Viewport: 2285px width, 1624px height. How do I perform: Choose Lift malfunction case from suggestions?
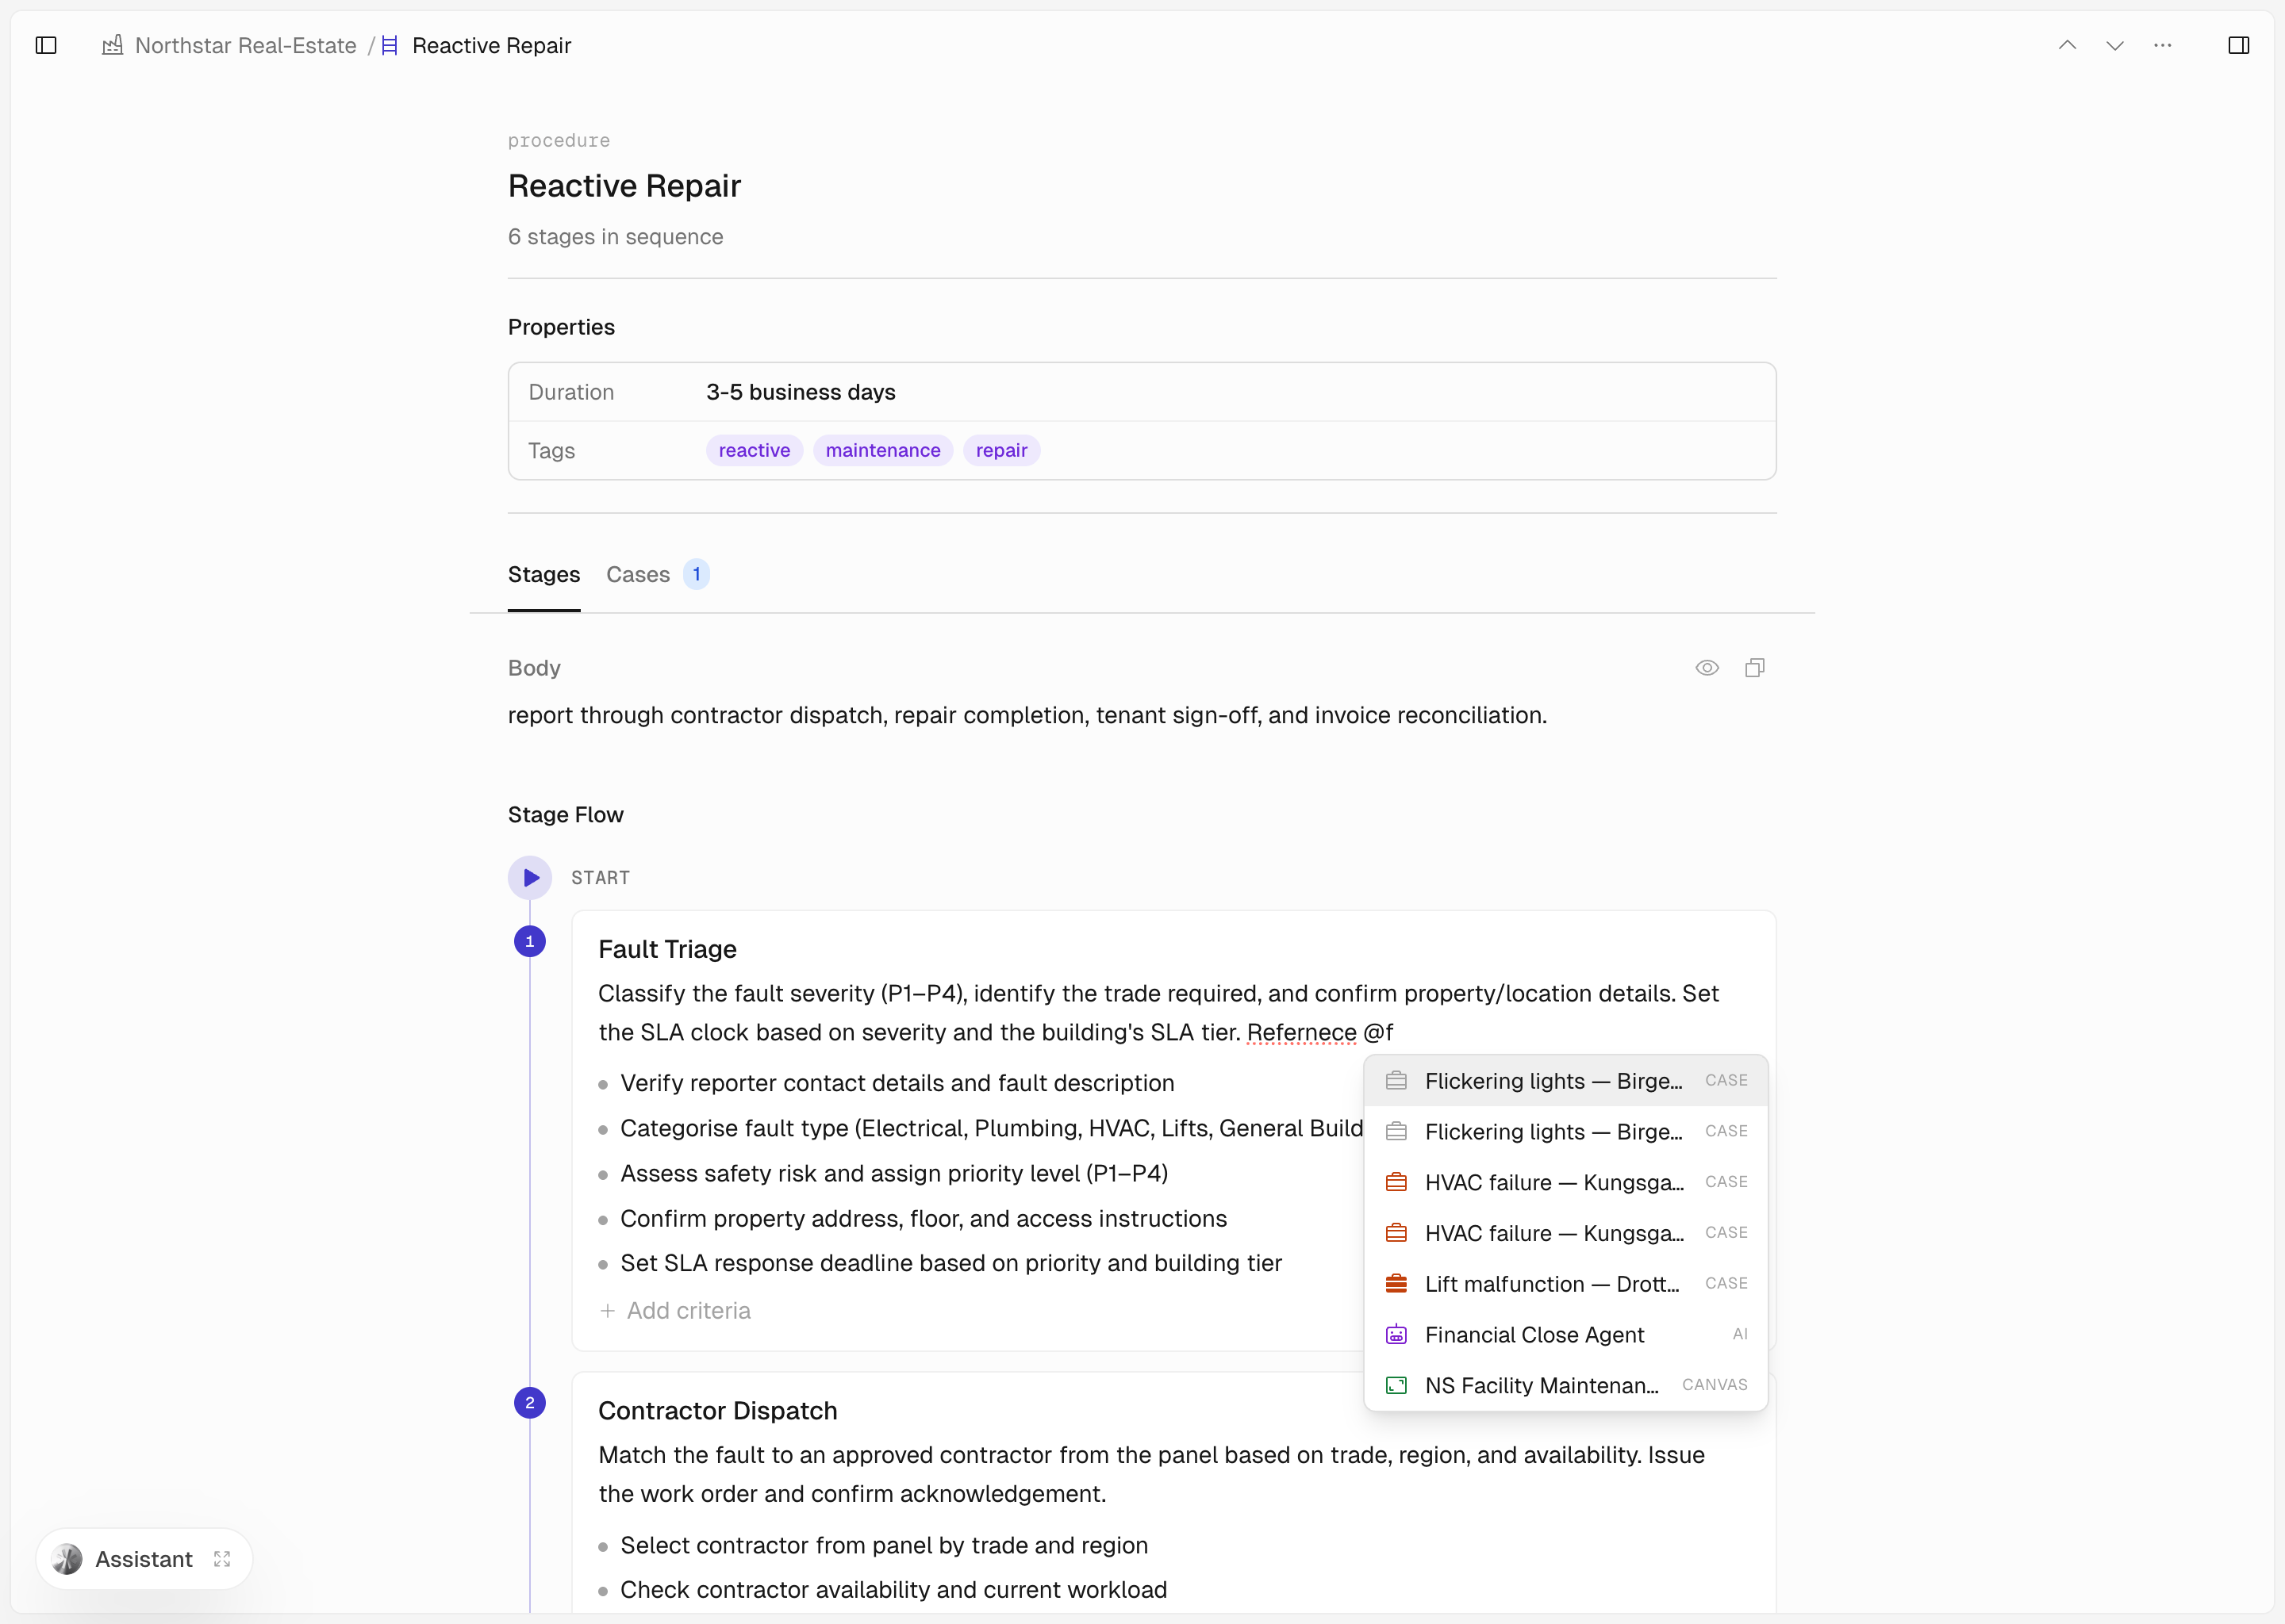pos(1550,1284)
